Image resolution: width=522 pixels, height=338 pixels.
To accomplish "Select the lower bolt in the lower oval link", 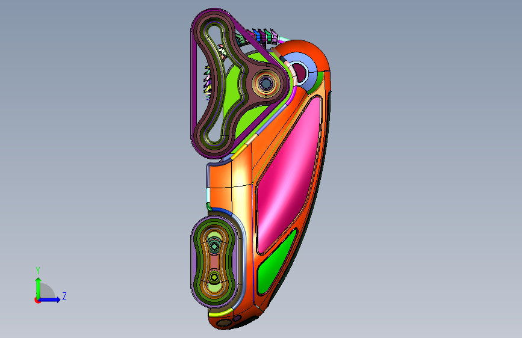I will (x=214, y=277).
